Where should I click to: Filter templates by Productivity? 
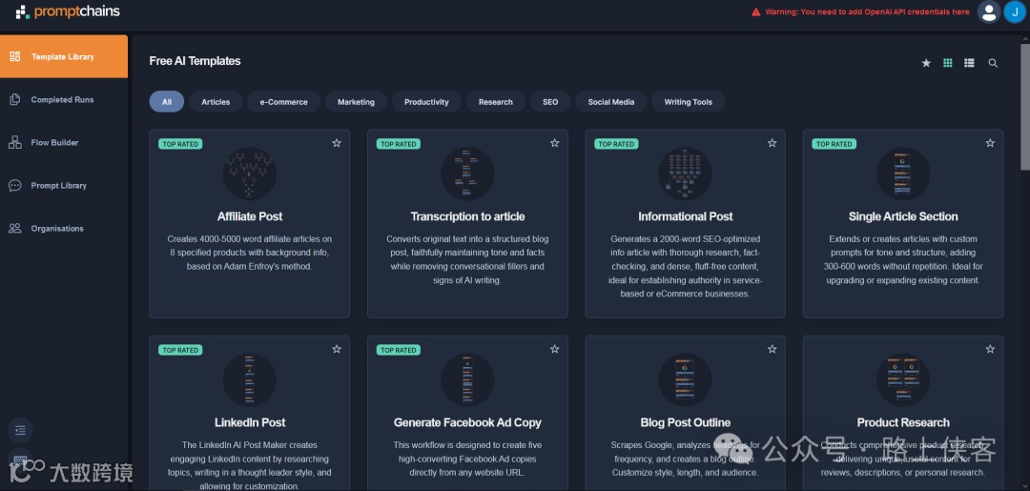(x=427, y=102)
